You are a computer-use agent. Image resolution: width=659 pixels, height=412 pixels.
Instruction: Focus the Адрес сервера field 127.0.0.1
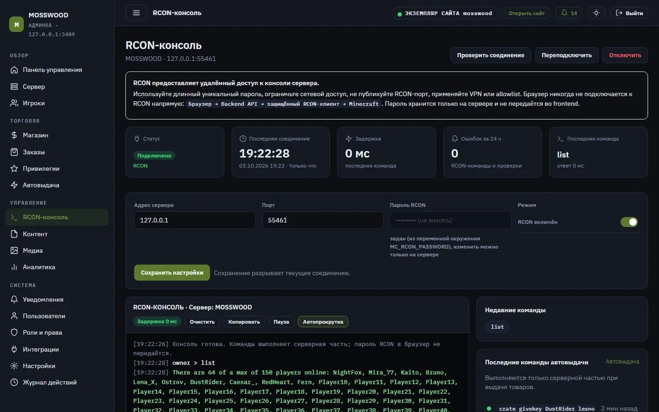click(194, 220)
